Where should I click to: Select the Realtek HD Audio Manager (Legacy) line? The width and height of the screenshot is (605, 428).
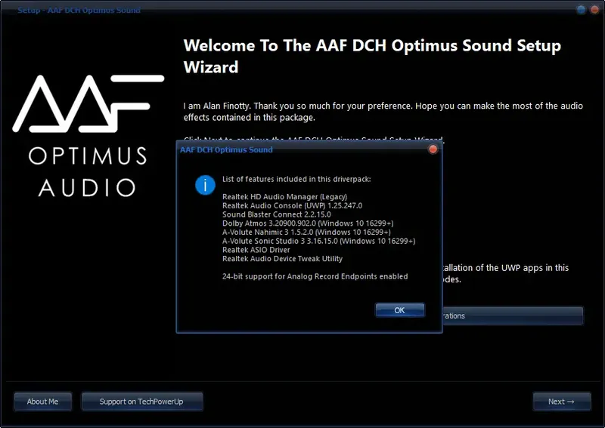[285, 197]
